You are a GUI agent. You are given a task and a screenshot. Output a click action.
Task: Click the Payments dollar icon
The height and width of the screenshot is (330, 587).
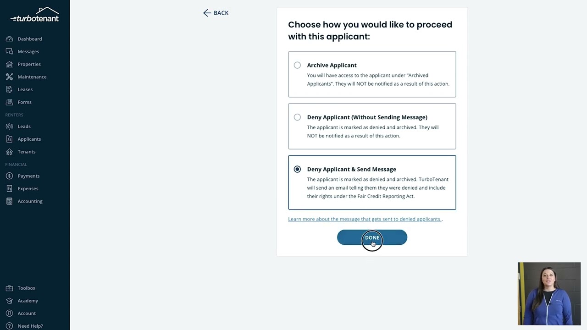9,176
